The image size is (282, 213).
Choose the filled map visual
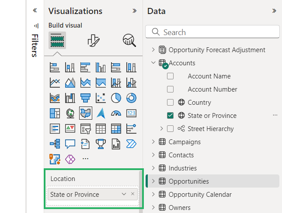coord(85,113)
